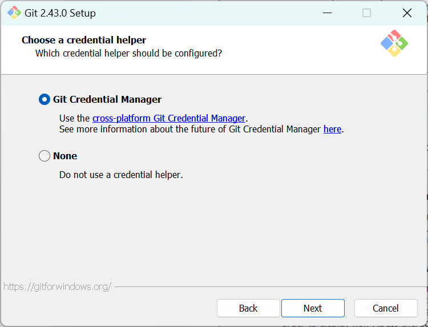Click the 'Which credential helper should be configured?' subtitle
The height and width of the screenshot is (327, 428).
(x=128, y=53)
